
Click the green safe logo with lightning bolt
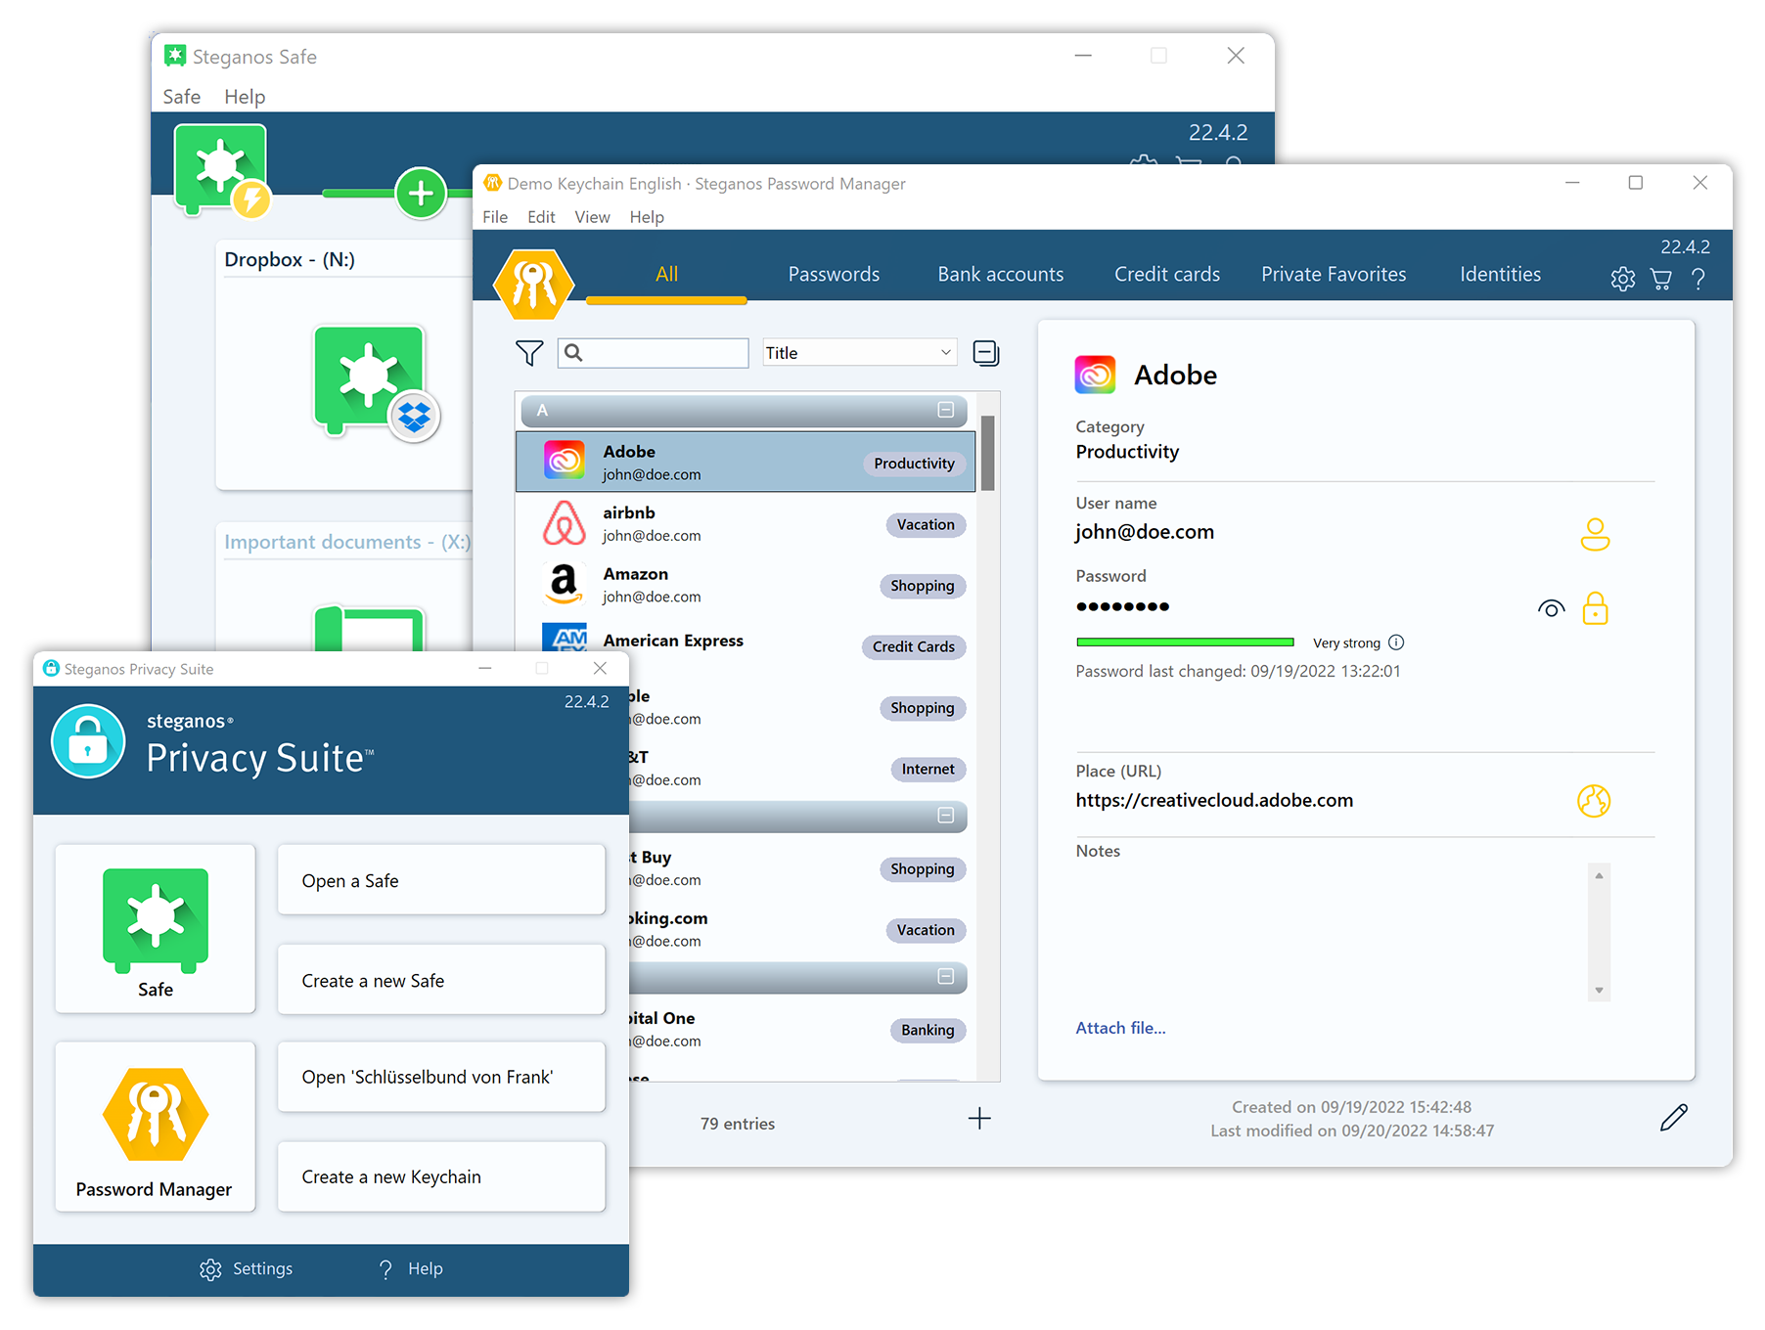click(222, 169)
